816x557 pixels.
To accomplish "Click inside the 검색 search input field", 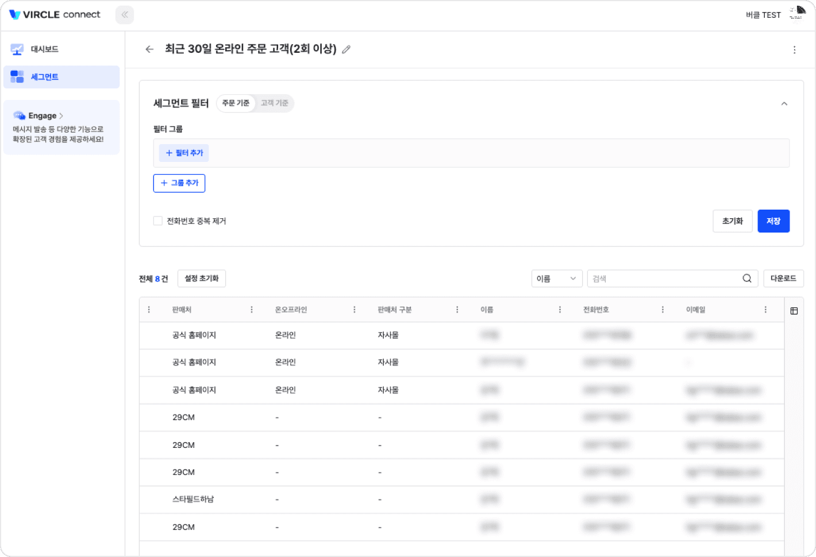I will tap(661, 278).
